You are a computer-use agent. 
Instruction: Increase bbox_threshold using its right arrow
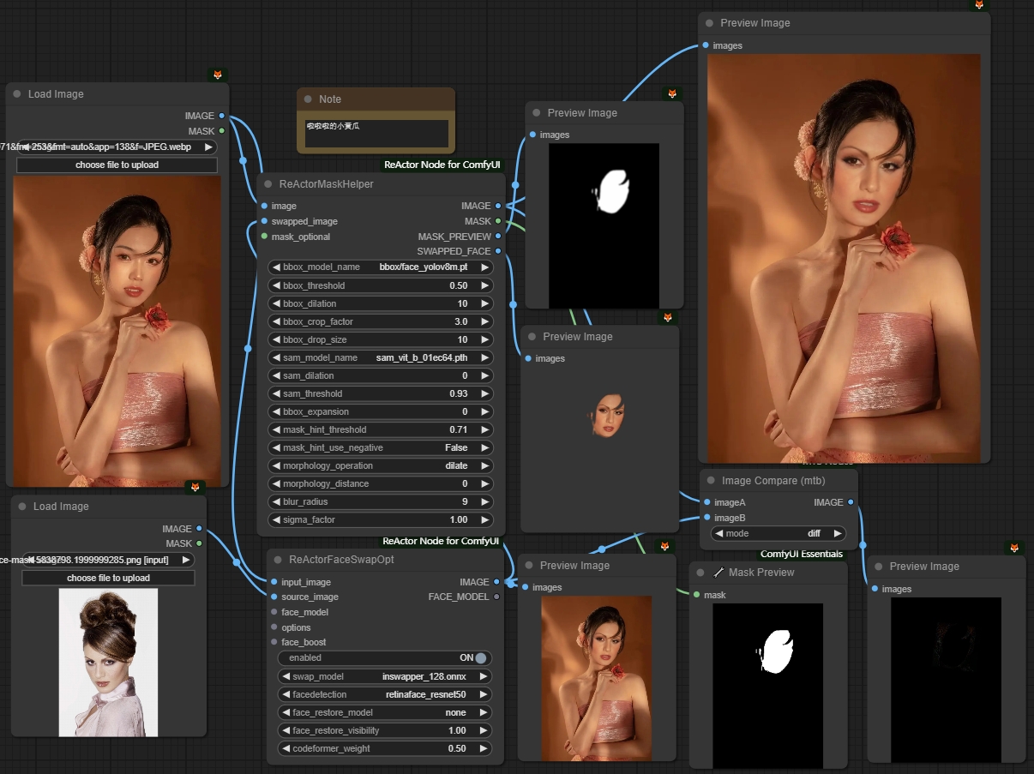click(484, 285)
